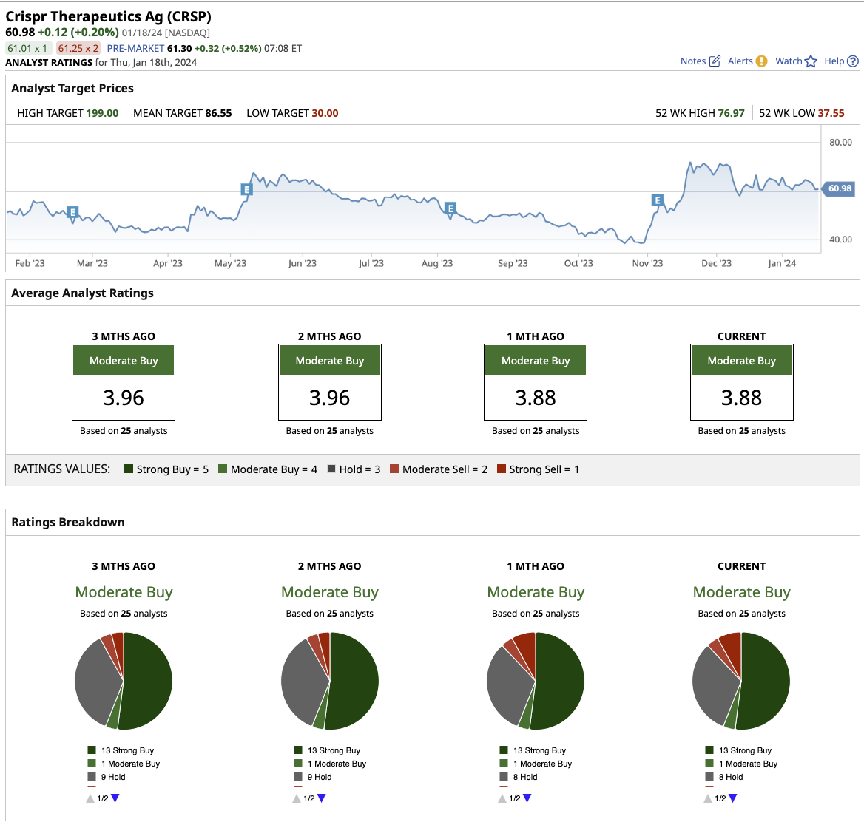
Task: Toggle 8 Hold legend under 1 MTH AGO
Action: pos(519,777)
